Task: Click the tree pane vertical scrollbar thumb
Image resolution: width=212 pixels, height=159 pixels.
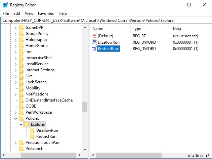Action: (85, 107)
